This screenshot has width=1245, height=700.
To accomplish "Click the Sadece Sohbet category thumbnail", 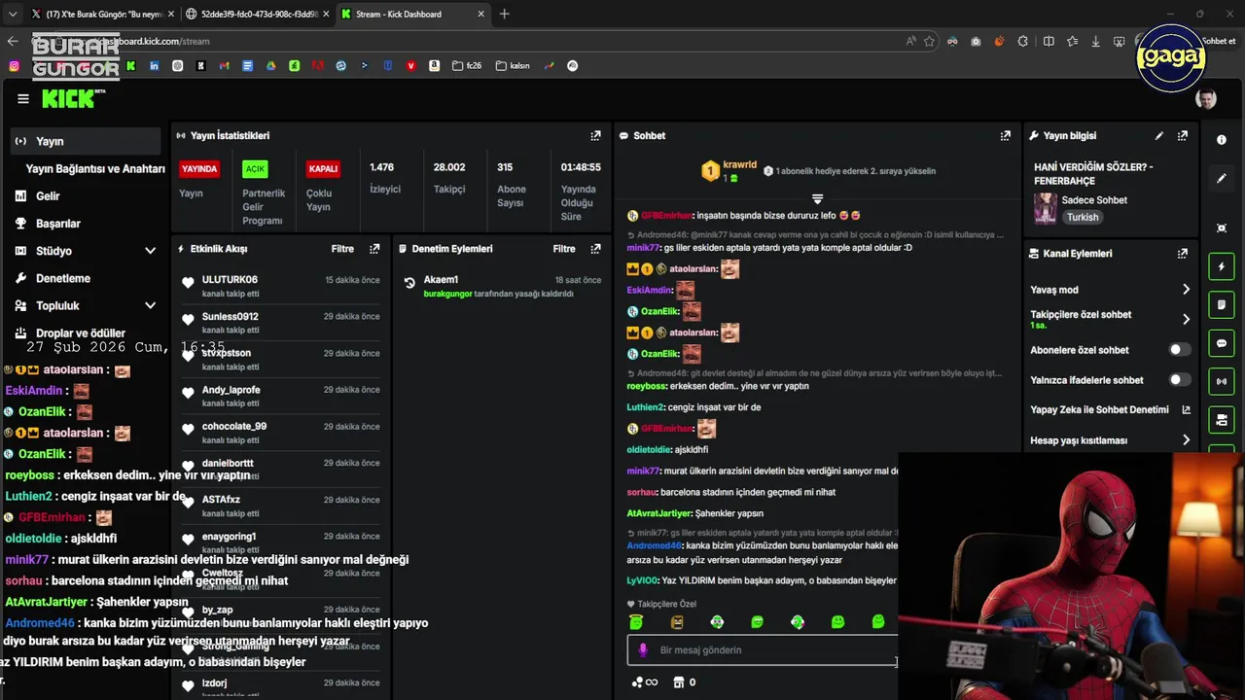I will 1046,208.
